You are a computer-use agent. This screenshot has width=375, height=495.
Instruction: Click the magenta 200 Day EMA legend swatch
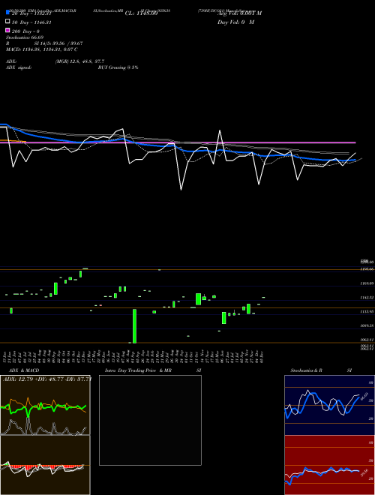click(x=7, y=30)
